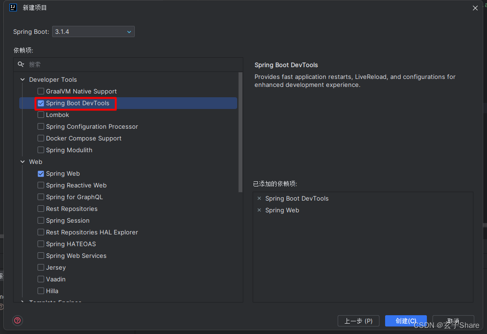Tick Spring Web Services checkbox
The image size is (487, 334).
41,256
